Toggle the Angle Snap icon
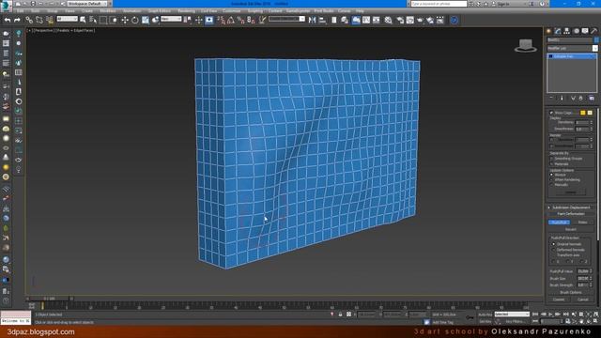Image resolution: width=601 pixels, height=338 pixels. (231, 20)
